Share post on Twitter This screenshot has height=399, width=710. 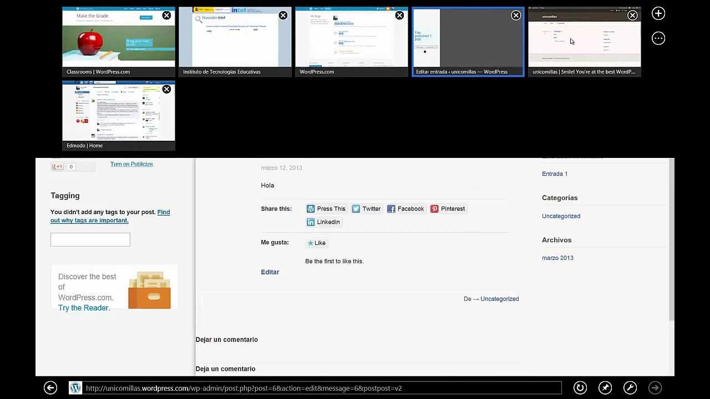coord(366,209)
